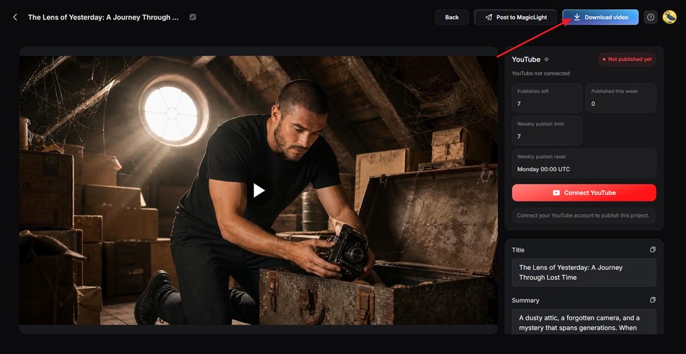Click the YouTube info icon

click(547, 60)
